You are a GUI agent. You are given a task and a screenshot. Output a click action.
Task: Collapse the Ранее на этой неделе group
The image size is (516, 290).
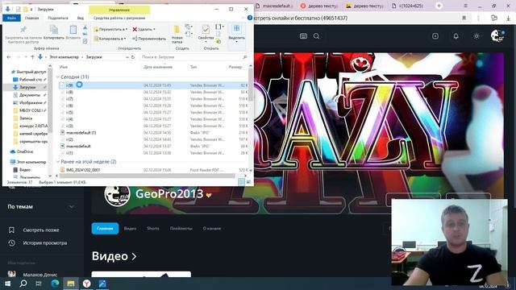(58, 162)
